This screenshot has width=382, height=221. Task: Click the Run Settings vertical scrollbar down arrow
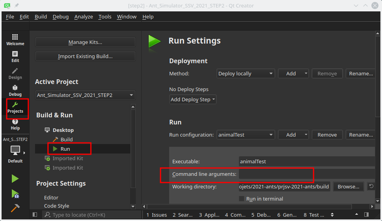pos(378,201)
